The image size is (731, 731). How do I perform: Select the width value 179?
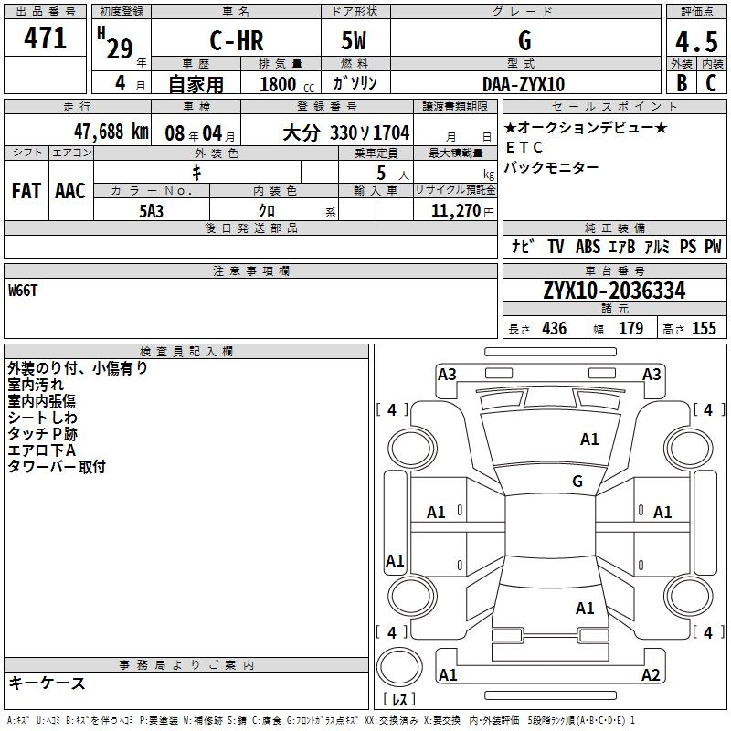coord(630,329)
